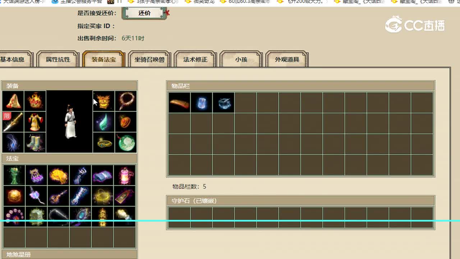460x259 pixels.
Task: Click the purple whisk treasure icon
Action: [x=36, y=196]
